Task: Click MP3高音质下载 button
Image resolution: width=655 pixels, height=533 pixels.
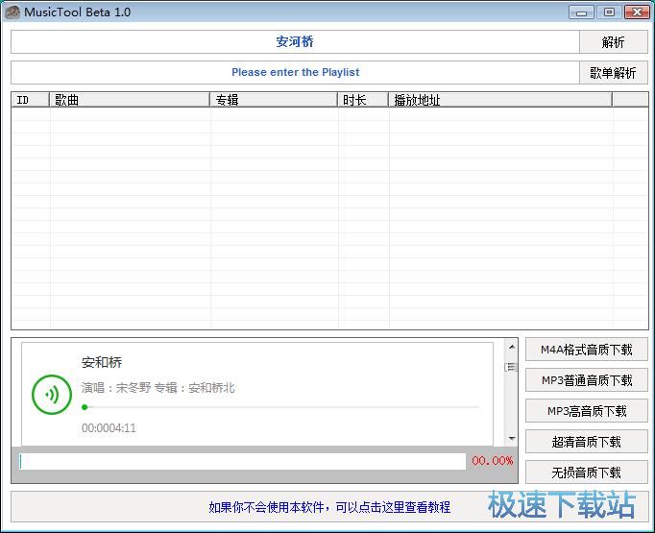Action: (x=587, y=411)
